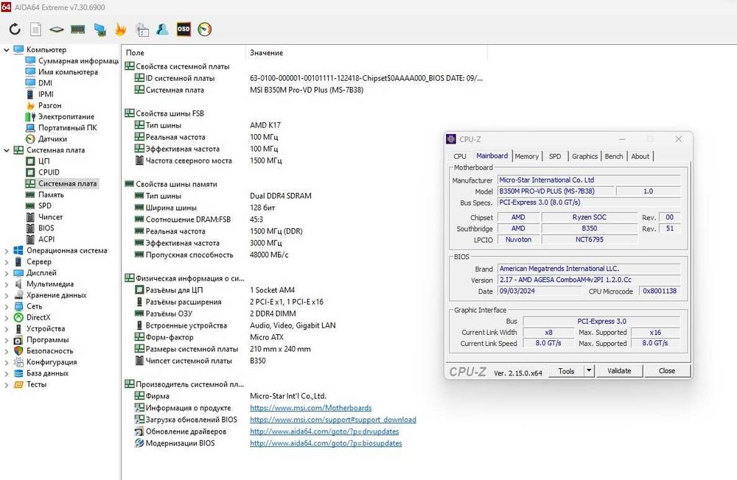Screen dimensions: 737x480
Task: Click the MSI B350M Pro-VD Plus value
Action: pyautogui.click(x=307, y=90)
